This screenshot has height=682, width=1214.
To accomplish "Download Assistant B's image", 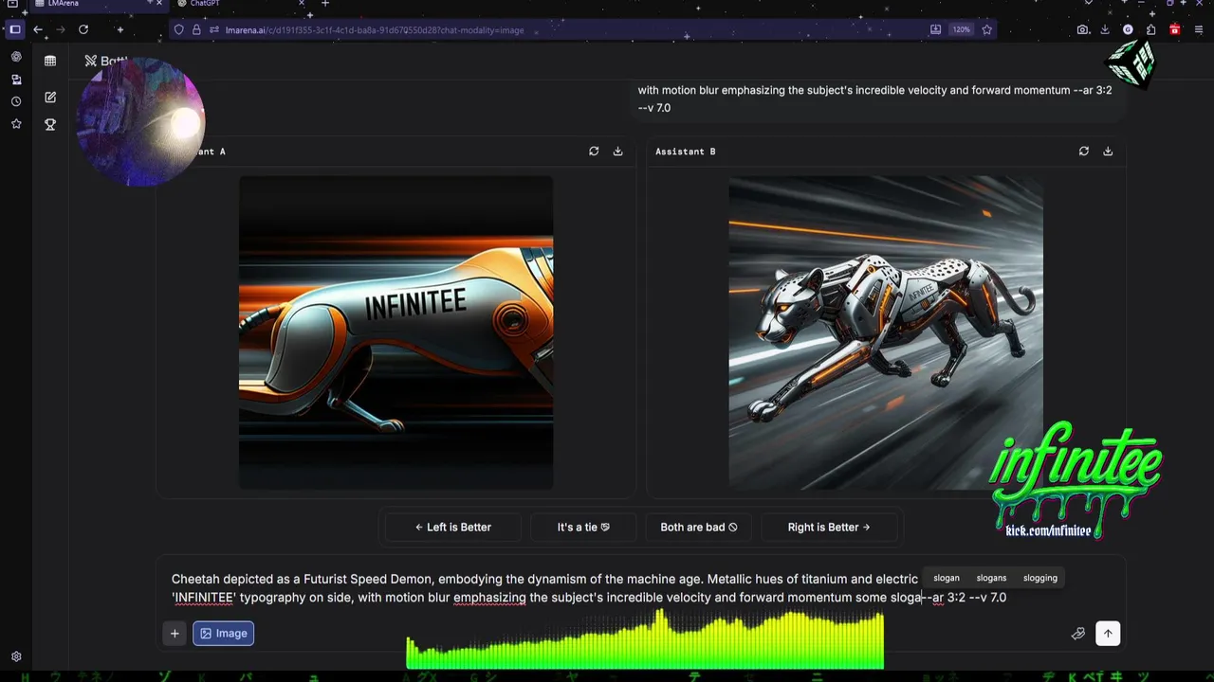I will (x=1108, y=151).
